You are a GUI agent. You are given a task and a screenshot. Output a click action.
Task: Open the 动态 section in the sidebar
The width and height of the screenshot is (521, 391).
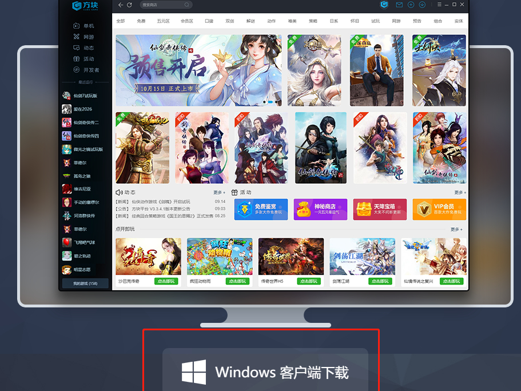point(83,48)
